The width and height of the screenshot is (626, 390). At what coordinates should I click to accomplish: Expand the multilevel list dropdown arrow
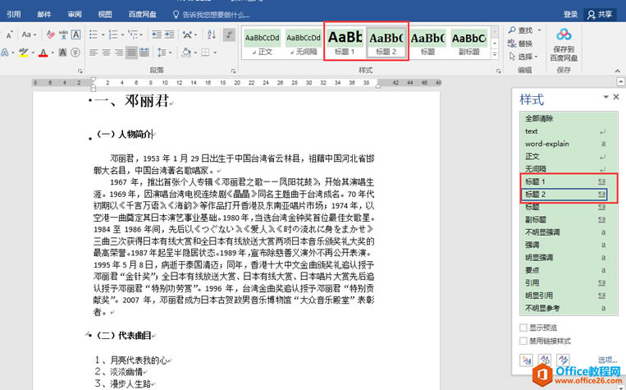(143, 34)
